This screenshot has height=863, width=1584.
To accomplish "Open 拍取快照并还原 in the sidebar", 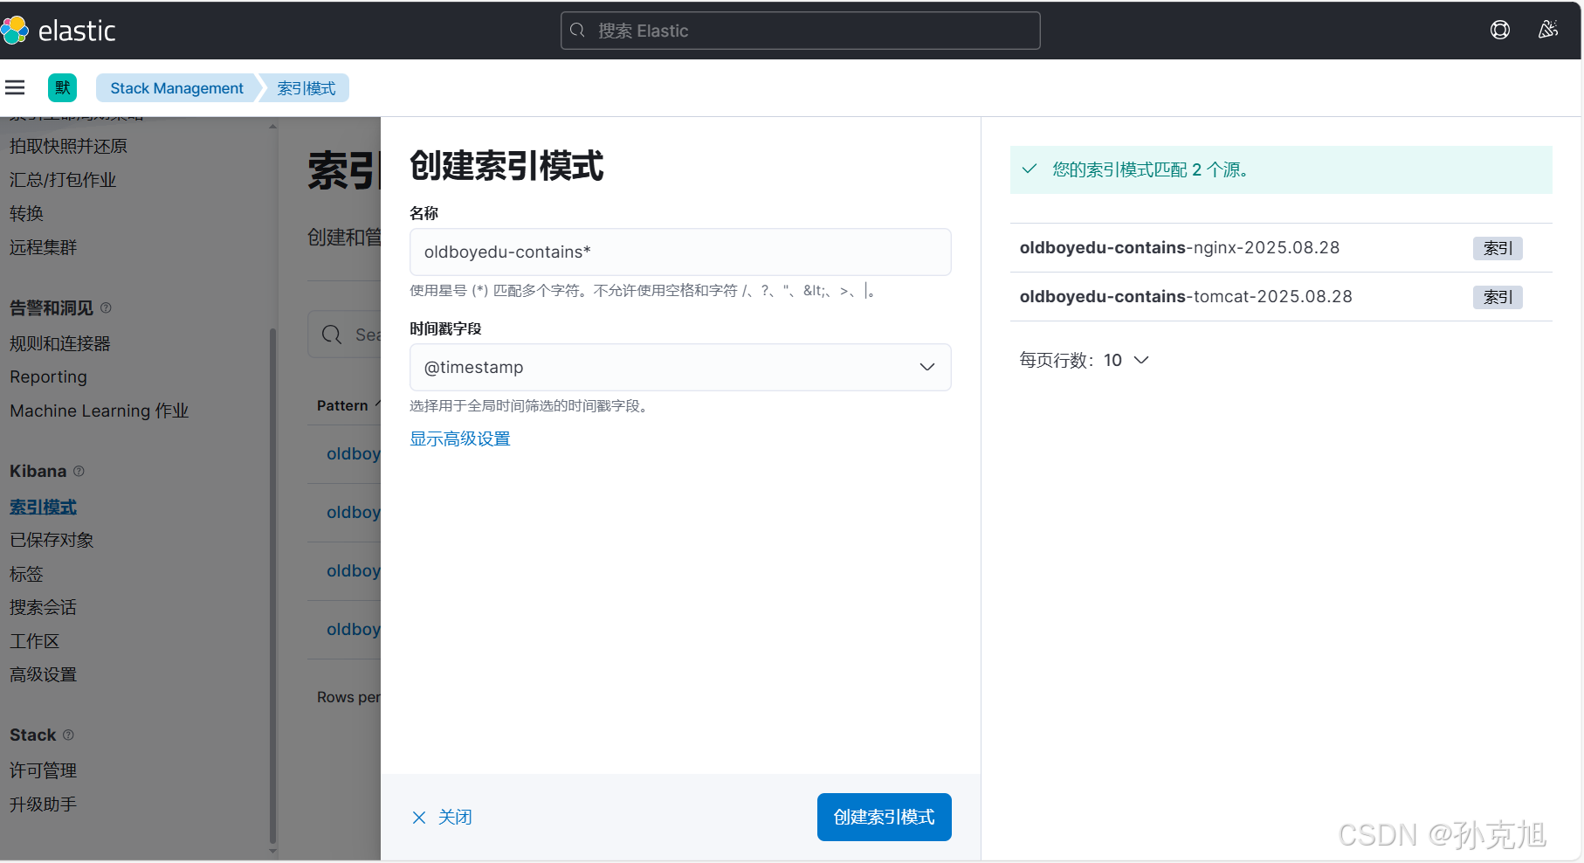I will (68, 147).
